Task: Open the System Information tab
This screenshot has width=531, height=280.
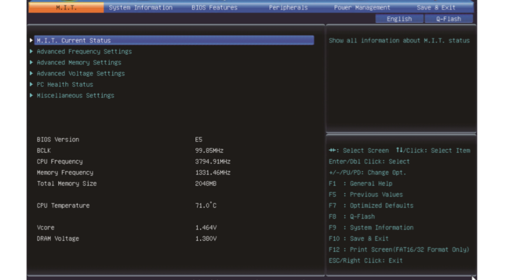Action: click(x=140, y=8)
